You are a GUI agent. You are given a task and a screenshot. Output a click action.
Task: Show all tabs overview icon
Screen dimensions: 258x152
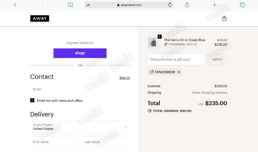click(242, 5)
